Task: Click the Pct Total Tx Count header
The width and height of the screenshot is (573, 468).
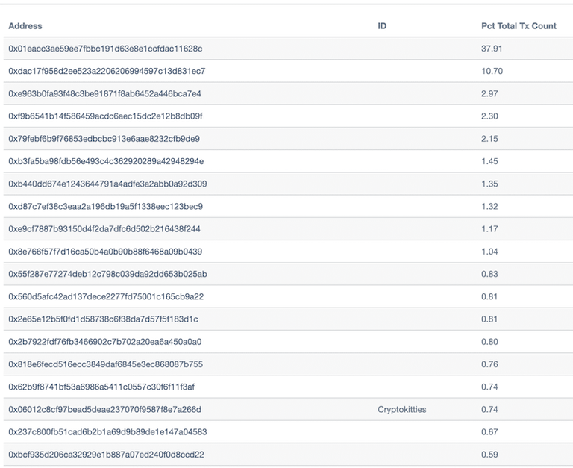Action: (x=519, y=26)
